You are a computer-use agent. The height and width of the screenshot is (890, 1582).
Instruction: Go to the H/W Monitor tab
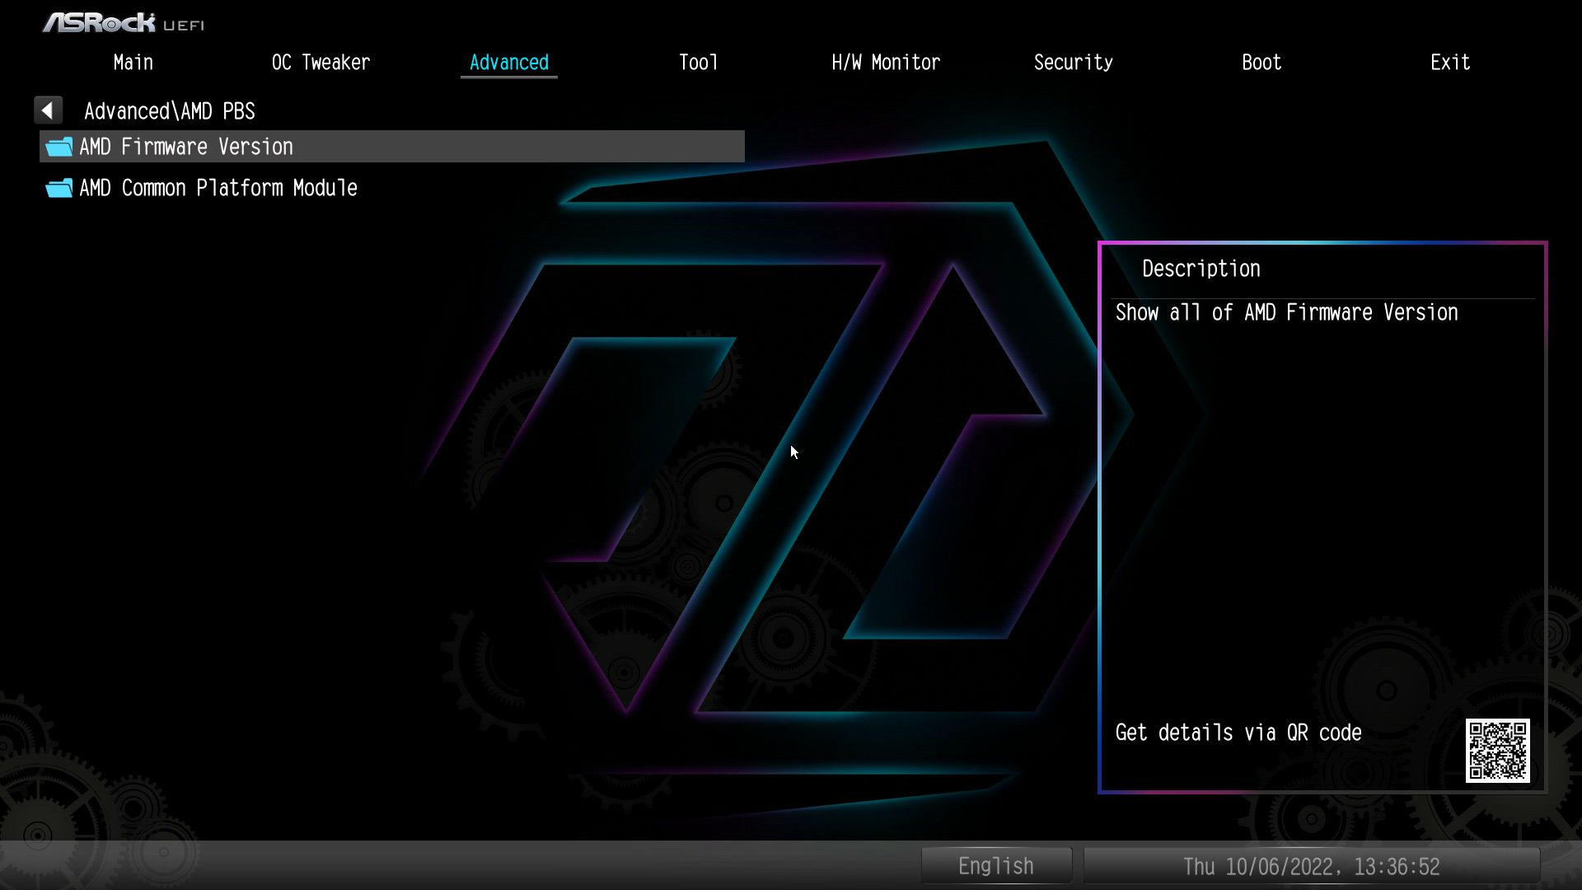pyautogui.click(x=886, y=63)
